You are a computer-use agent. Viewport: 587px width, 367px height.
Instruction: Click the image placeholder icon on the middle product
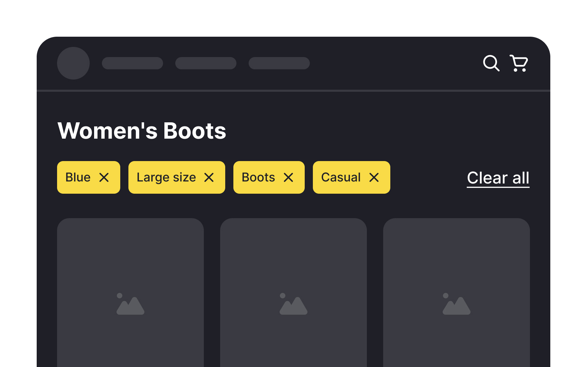pos(293,303)
